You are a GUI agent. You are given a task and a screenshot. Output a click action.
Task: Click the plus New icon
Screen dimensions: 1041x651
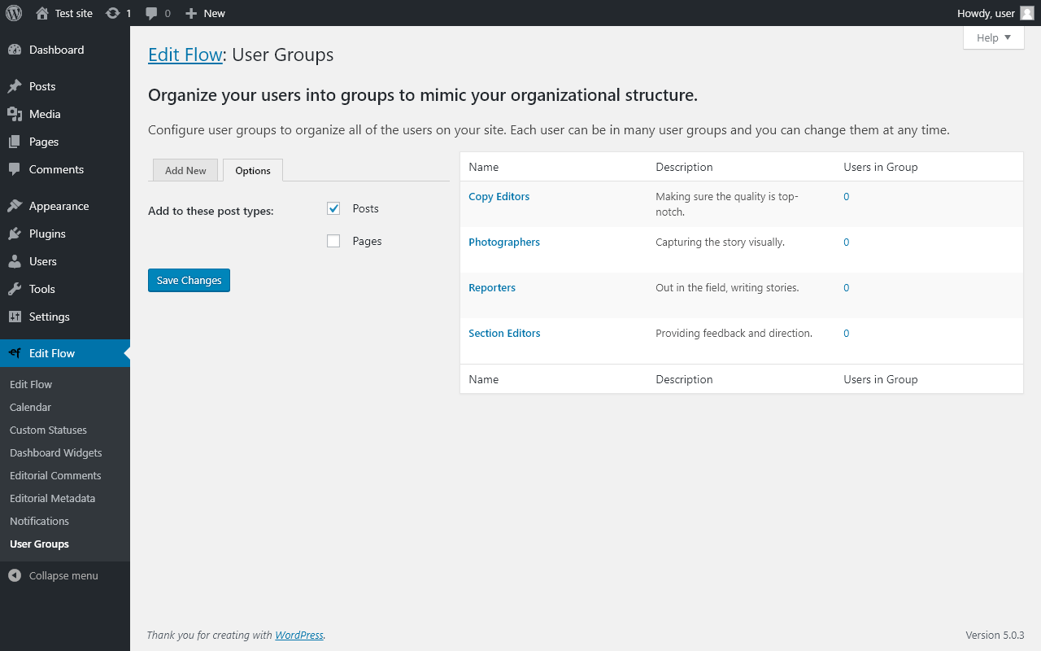(191, 13)
